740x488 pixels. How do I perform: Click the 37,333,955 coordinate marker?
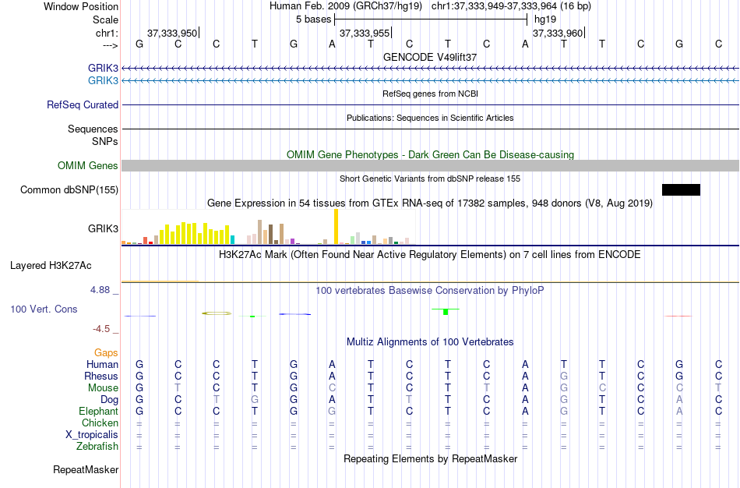[365, 33]
